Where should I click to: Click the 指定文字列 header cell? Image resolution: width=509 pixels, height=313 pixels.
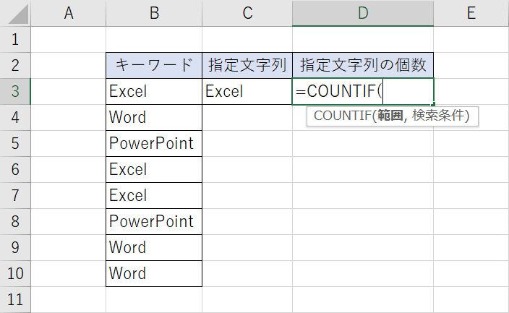(247, 65)
